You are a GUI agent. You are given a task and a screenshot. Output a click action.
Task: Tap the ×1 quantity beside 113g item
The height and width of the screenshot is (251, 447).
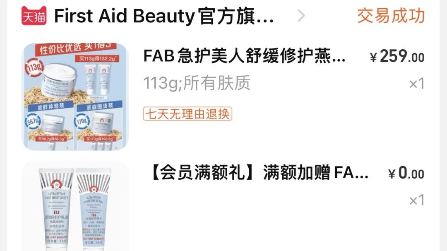point(417,84)
